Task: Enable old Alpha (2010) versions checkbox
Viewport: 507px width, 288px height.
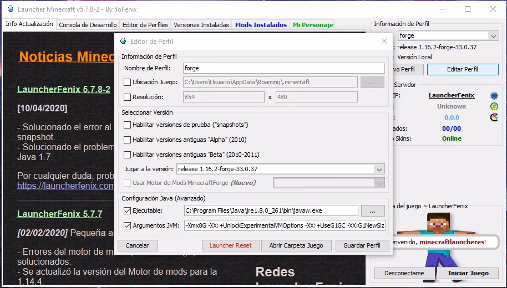Action: coord(128,140)
